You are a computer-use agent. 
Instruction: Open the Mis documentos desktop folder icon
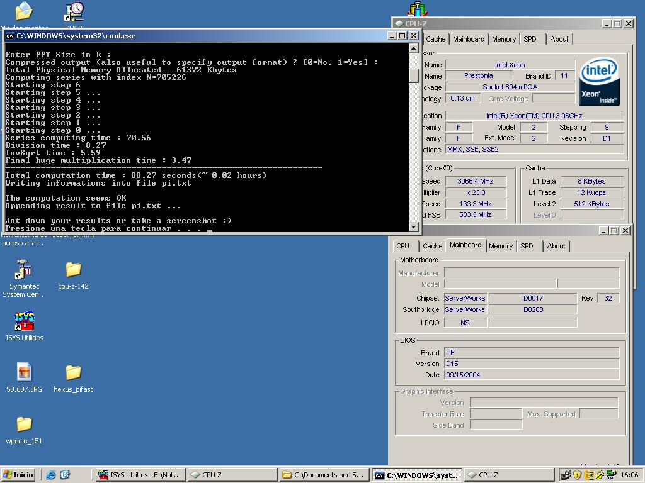pyautogui.click(x=24, y=11)
